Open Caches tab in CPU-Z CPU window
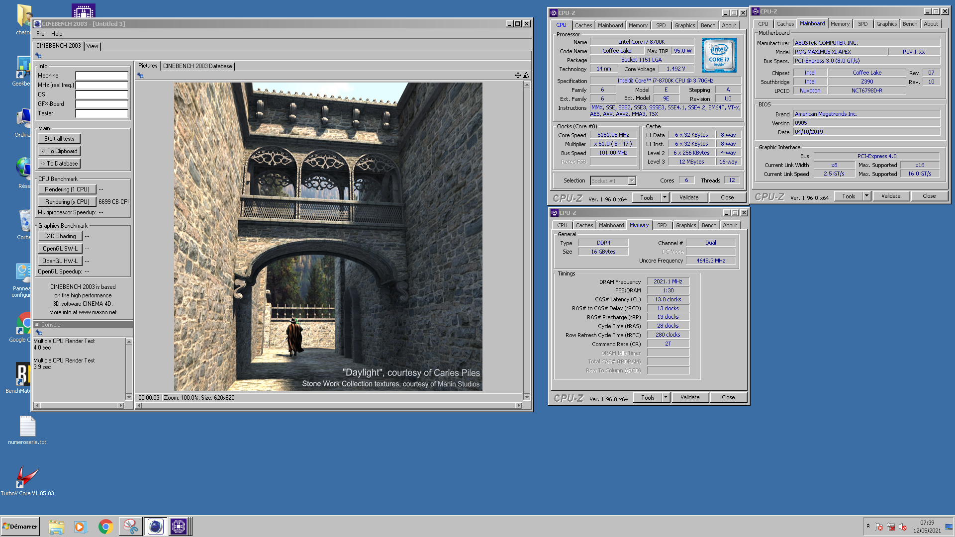Viewport: 955px width, 537px height. (583, 25)
